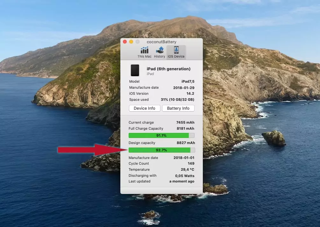Click the Full Charge Capacity label
Viewport: 320px width, 227px height.
pos(146,128)
